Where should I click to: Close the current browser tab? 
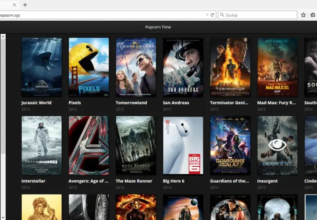[15, 5]
